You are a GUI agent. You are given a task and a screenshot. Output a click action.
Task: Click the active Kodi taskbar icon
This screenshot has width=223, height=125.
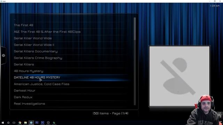[31, 123]
